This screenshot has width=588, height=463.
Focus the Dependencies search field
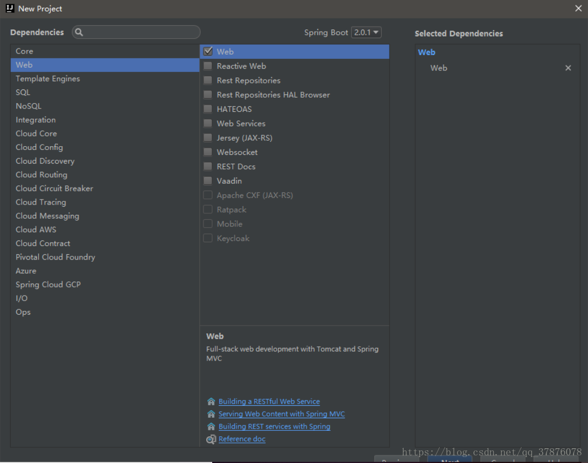136,32
